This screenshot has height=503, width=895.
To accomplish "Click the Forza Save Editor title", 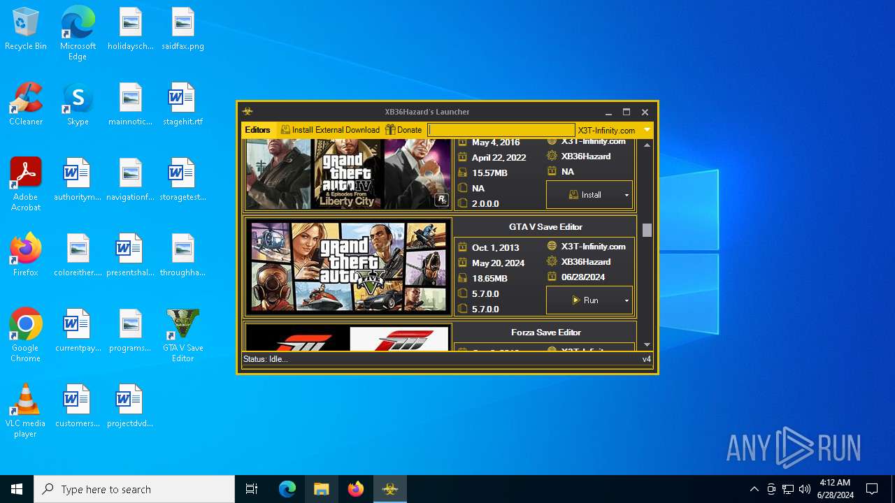I will (545, 333).
